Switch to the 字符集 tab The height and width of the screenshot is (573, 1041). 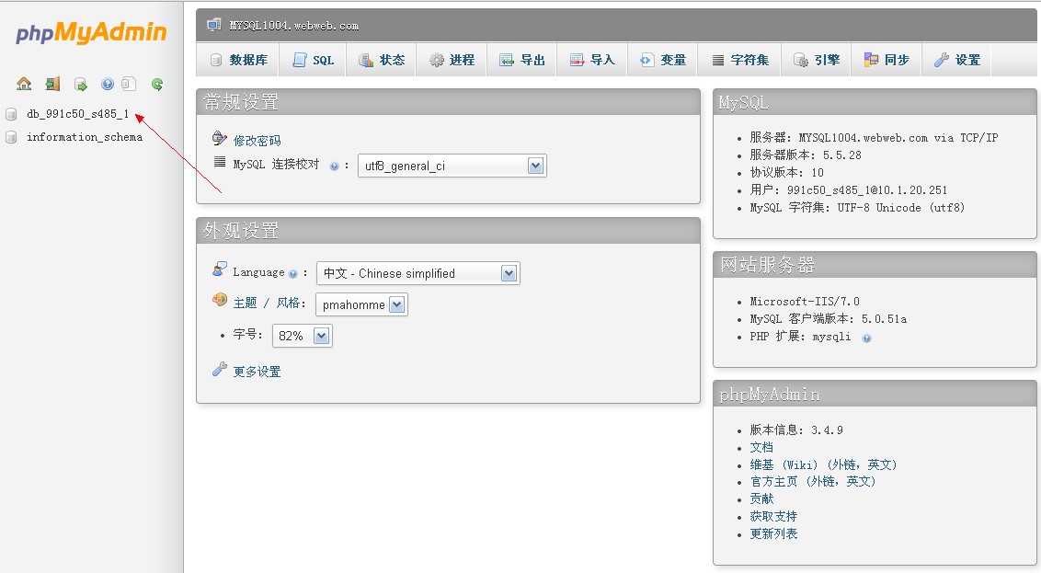coord(740,60)
